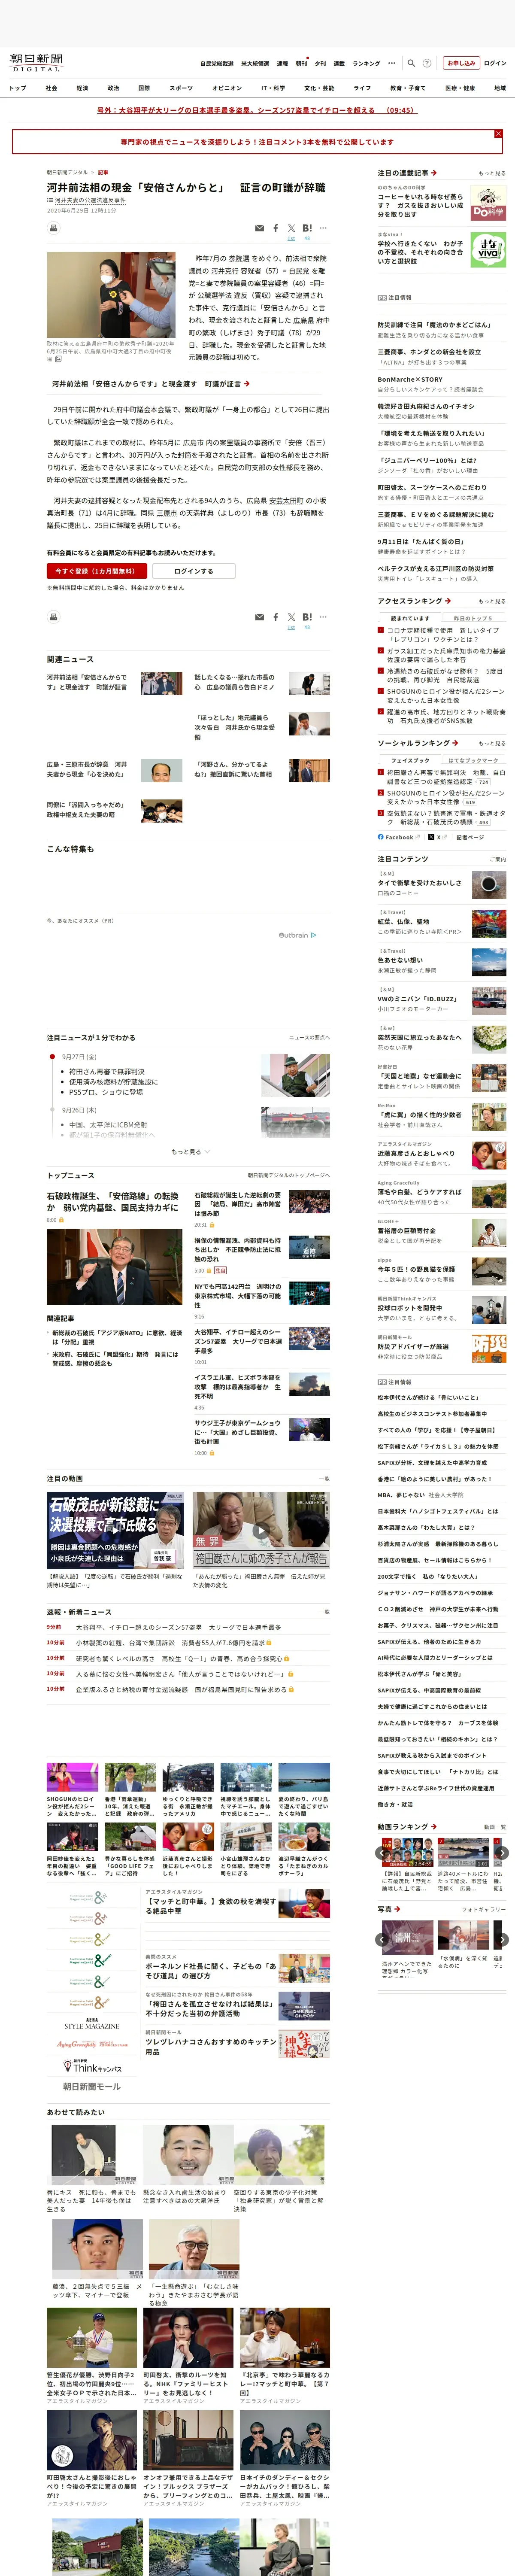Click the ログインする button

tap(194, 571)
